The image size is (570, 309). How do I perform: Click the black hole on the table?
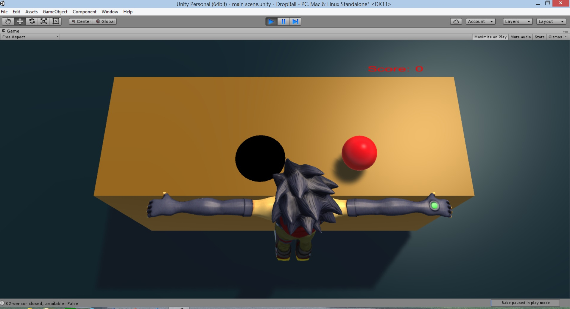[x=260, y=158]
